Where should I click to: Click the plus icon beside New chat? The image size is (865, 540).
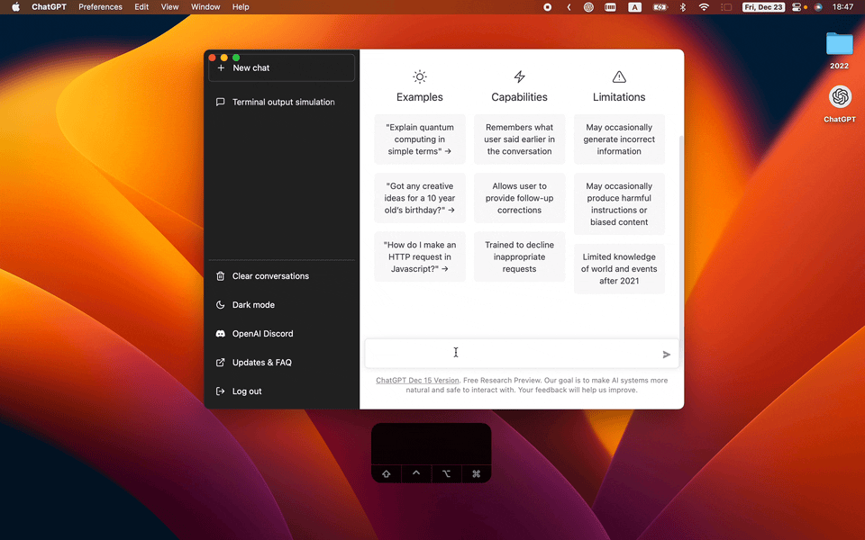[221, 68]
